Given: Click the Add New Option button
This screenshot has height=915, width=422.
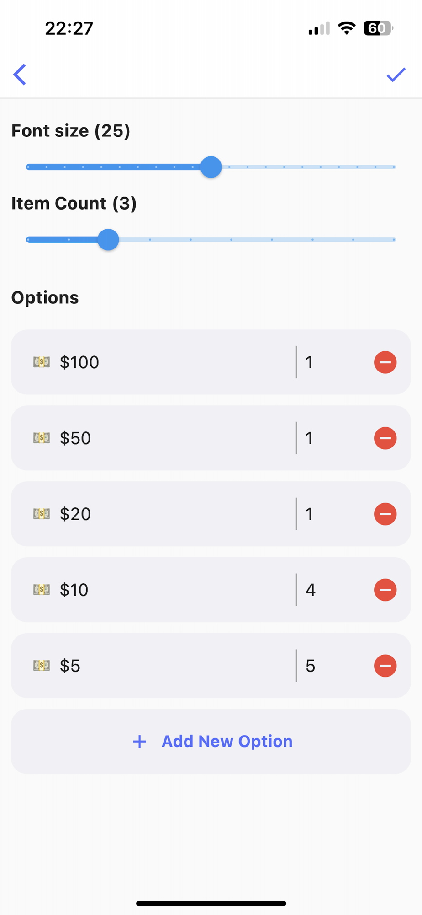Looking at the screenshot, I should pyautogui.click(x=211, y=742).
